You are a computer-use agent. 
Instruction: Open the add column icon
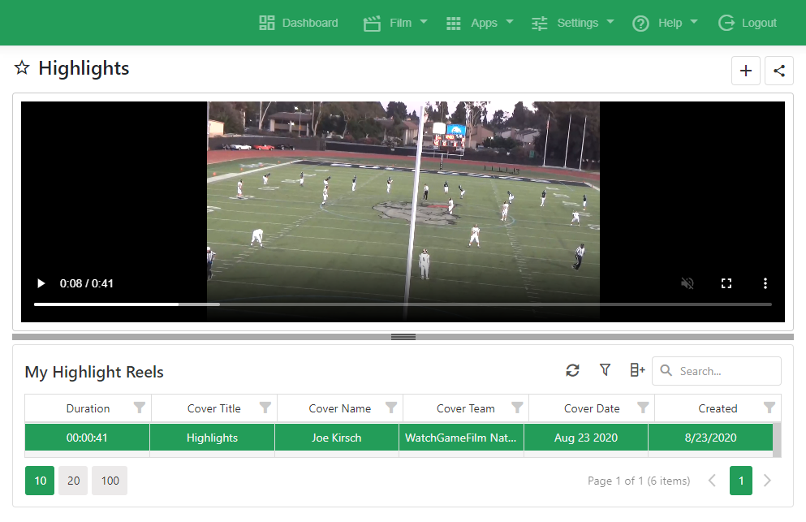coord(637,370)
